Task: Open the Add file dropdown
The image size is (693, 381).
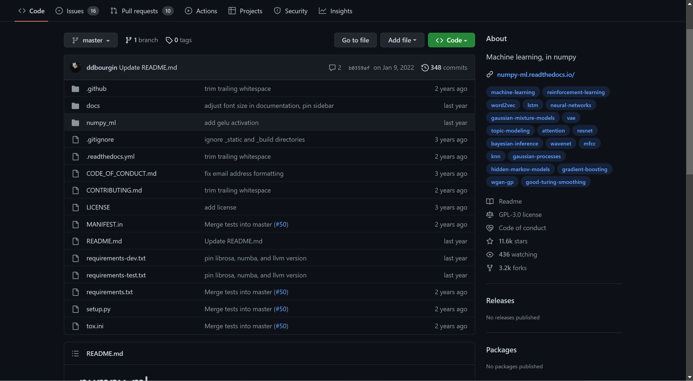Action: [x=402, y=40]
